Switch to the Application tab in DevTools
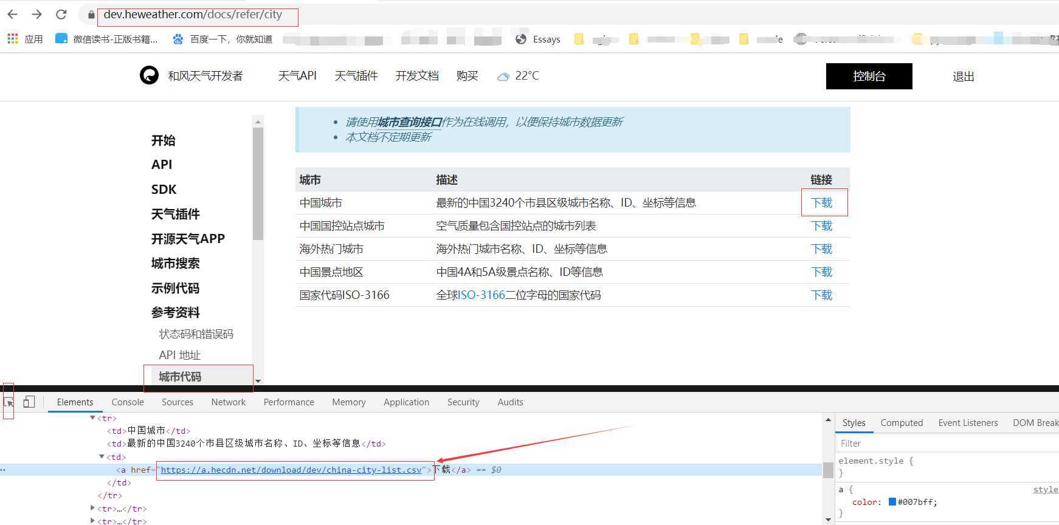Image resolution: width=1059 pixels, height=525 pixels. [x=406, y=402]
